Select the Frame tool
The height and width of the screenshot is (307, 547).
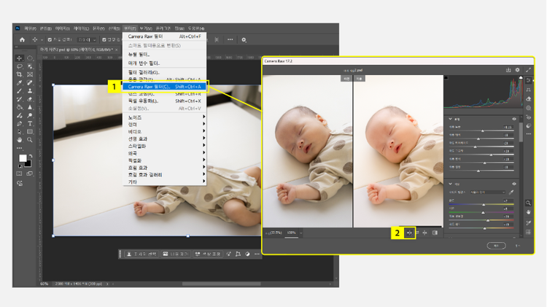point(30,74)
